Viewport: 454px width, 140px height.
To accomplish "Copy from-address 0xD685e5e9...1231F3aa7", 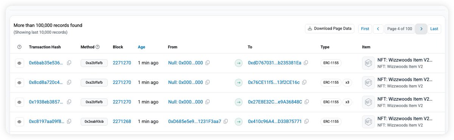I will point(225,121).
